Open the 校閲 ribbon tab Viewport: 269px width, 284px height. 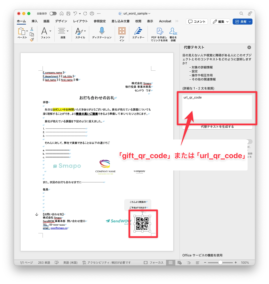pos(138,21)
